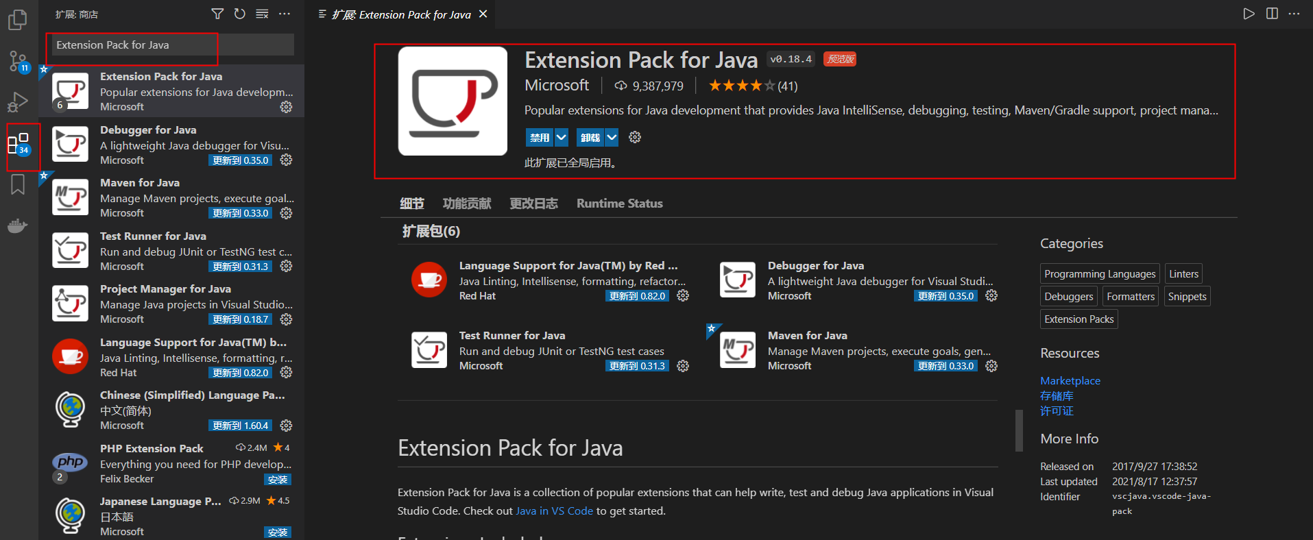Click the 禁用 (disable) button
This screenshot has height=540, width=1313.
(540, 137)
